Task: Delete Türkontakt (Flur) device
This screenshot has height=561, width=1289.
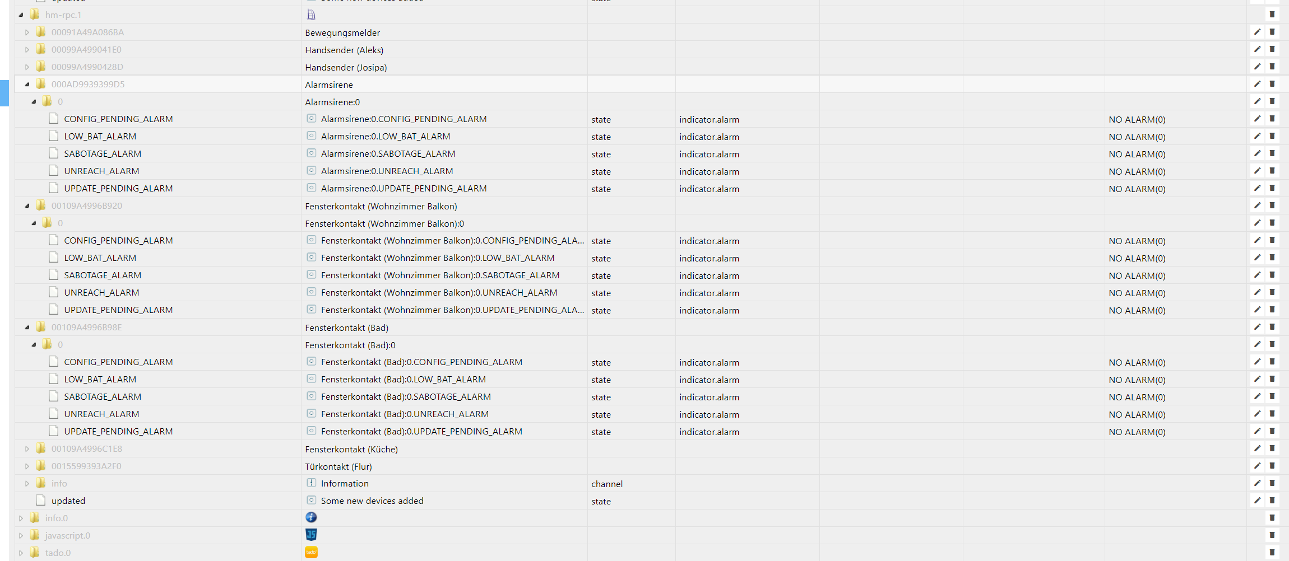Action: (1272, 466)
